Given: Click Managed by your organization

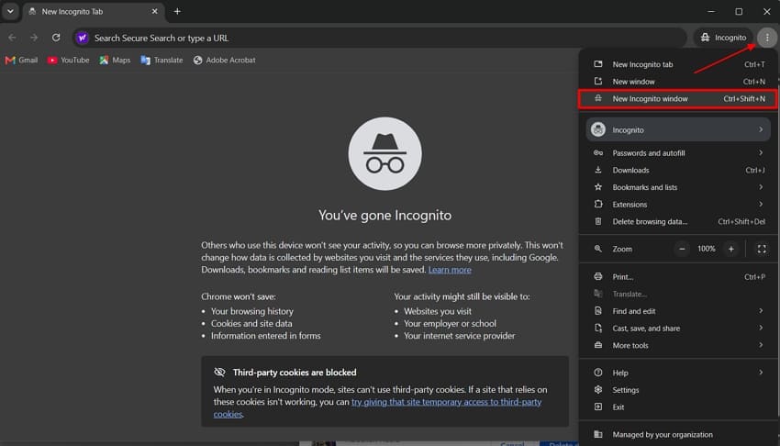Looking at the screenshot, I should [678, 435].
